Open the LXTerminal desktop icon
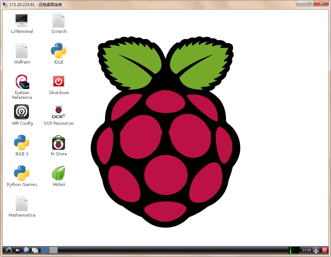Image resolution: width=331 pixels, height=257 pixels. coord(22,20)
